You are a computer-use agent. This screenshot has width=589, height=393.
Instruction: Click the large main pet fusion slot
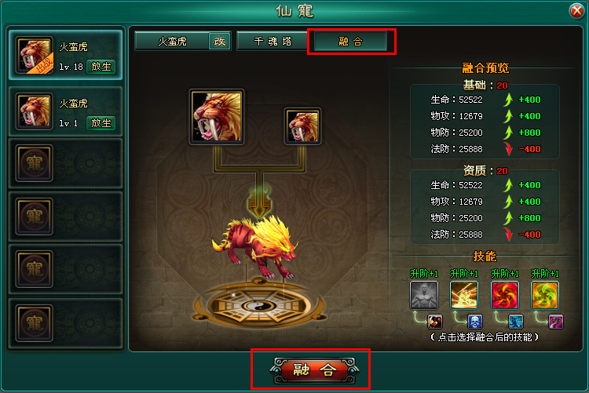pyautogui.click(x=217, y=117)
